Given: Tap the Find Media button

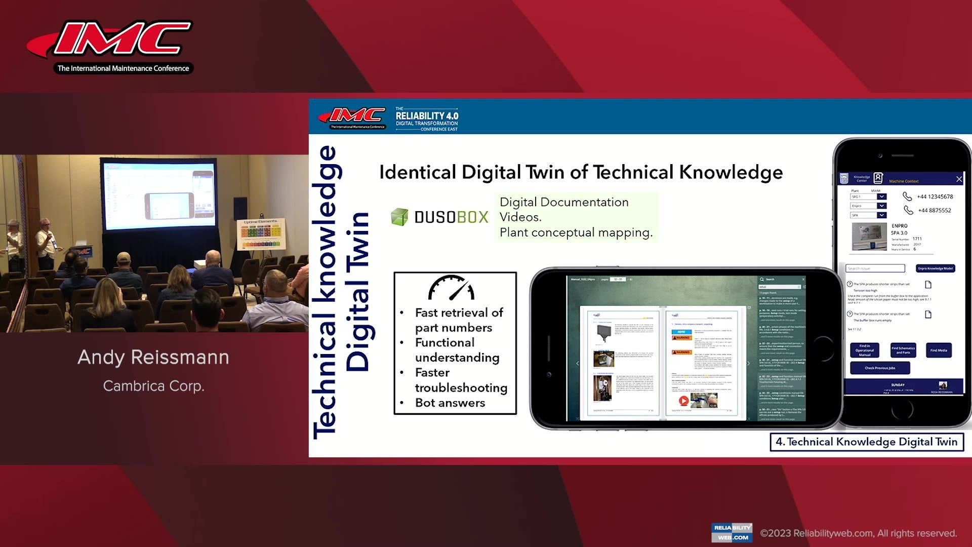Looking at the screenshot, I should [x=939, y=350].
